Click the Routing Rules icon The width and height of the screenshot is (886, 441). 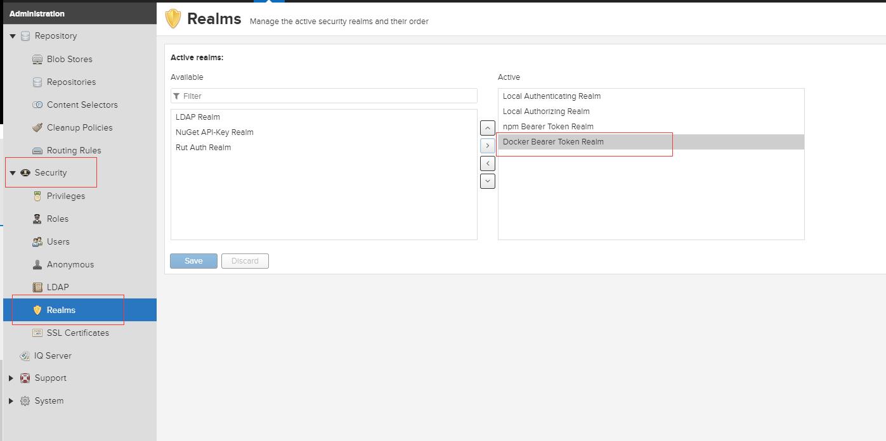click(x=37, y=150)
